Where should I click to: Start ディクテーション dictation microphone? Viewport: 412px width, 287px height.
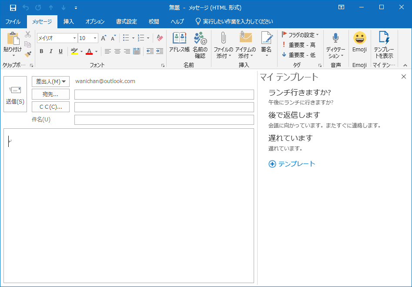click(335, 45)
